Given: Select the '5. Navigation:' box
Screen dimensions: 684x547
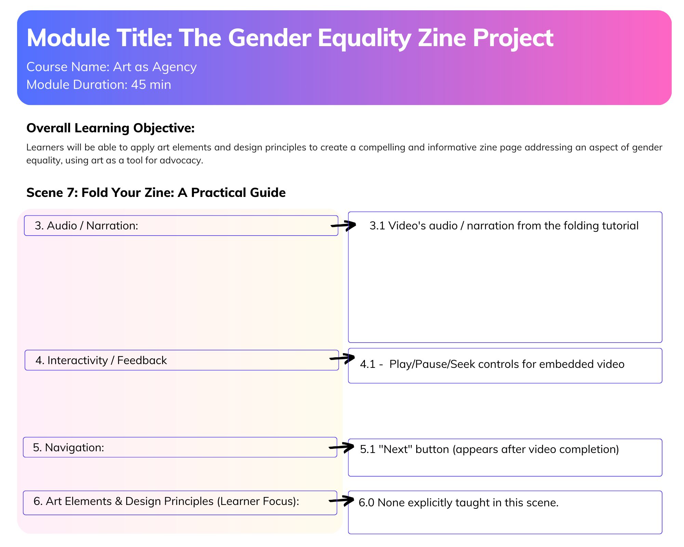Looking at the screenshot, I should (180, 448).
